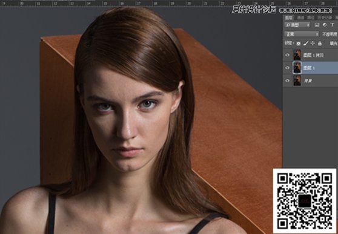Image resolution: width=338 pixels, height=234 pixels.
Task: Open the layer kind filter dropdown
Action: (x=297, y=25)
